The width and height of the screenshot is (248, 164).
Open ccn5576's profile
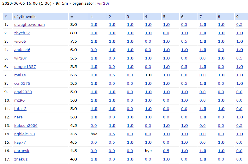click(22, 84)
